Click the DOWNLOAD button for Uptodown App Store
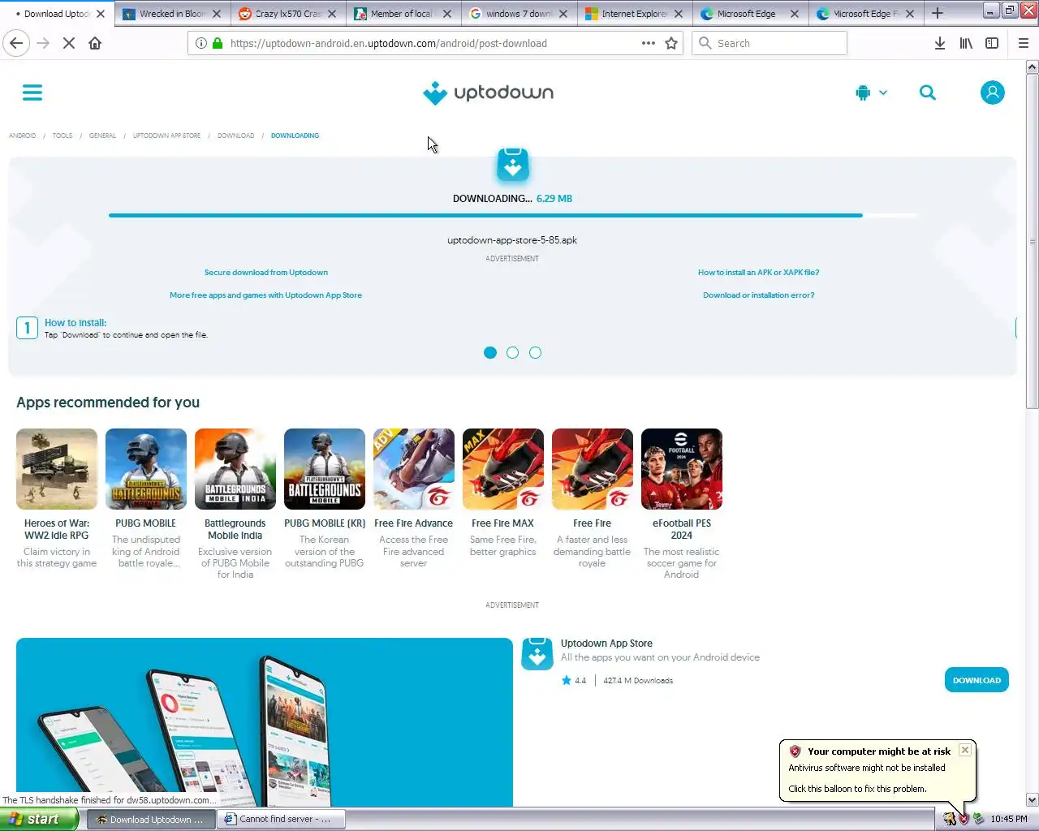Screen dimensions: 1039x831 pyautogui.click(x=976, y=680)
